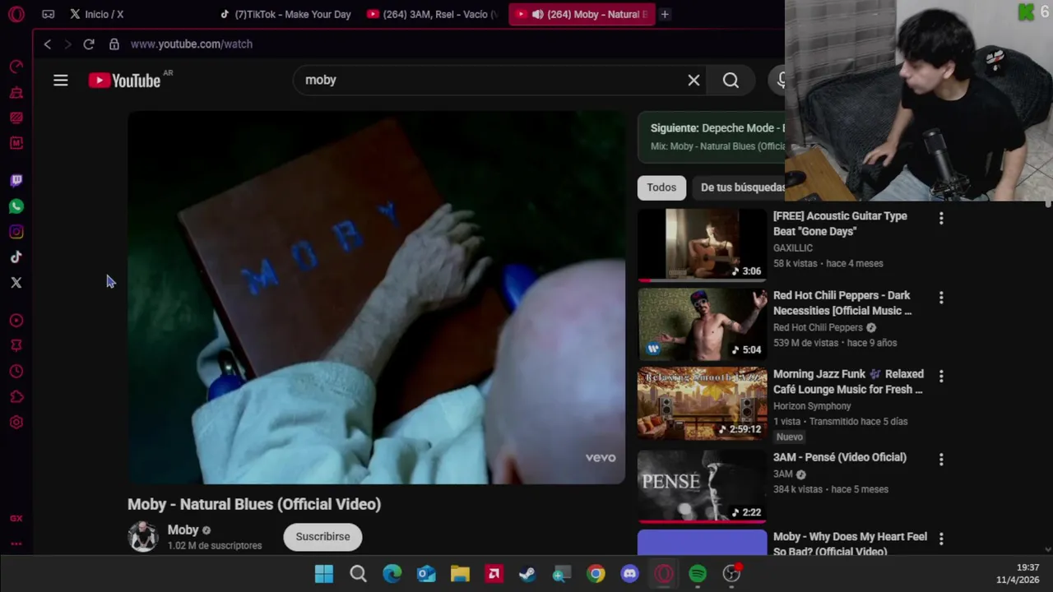Switch to the TikTok - Make Your Day tab
1053x592 pixels.
click(285, 14)
